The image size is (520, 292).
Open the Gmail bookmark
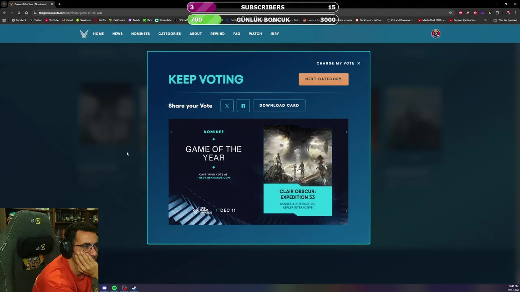coord(67,20)
